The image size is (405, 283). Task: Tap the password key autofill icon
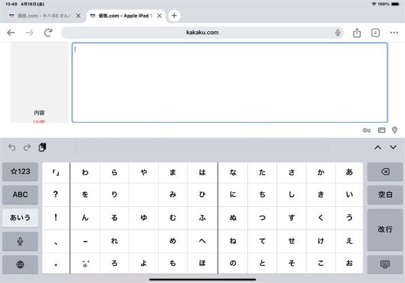pos(366,130)
